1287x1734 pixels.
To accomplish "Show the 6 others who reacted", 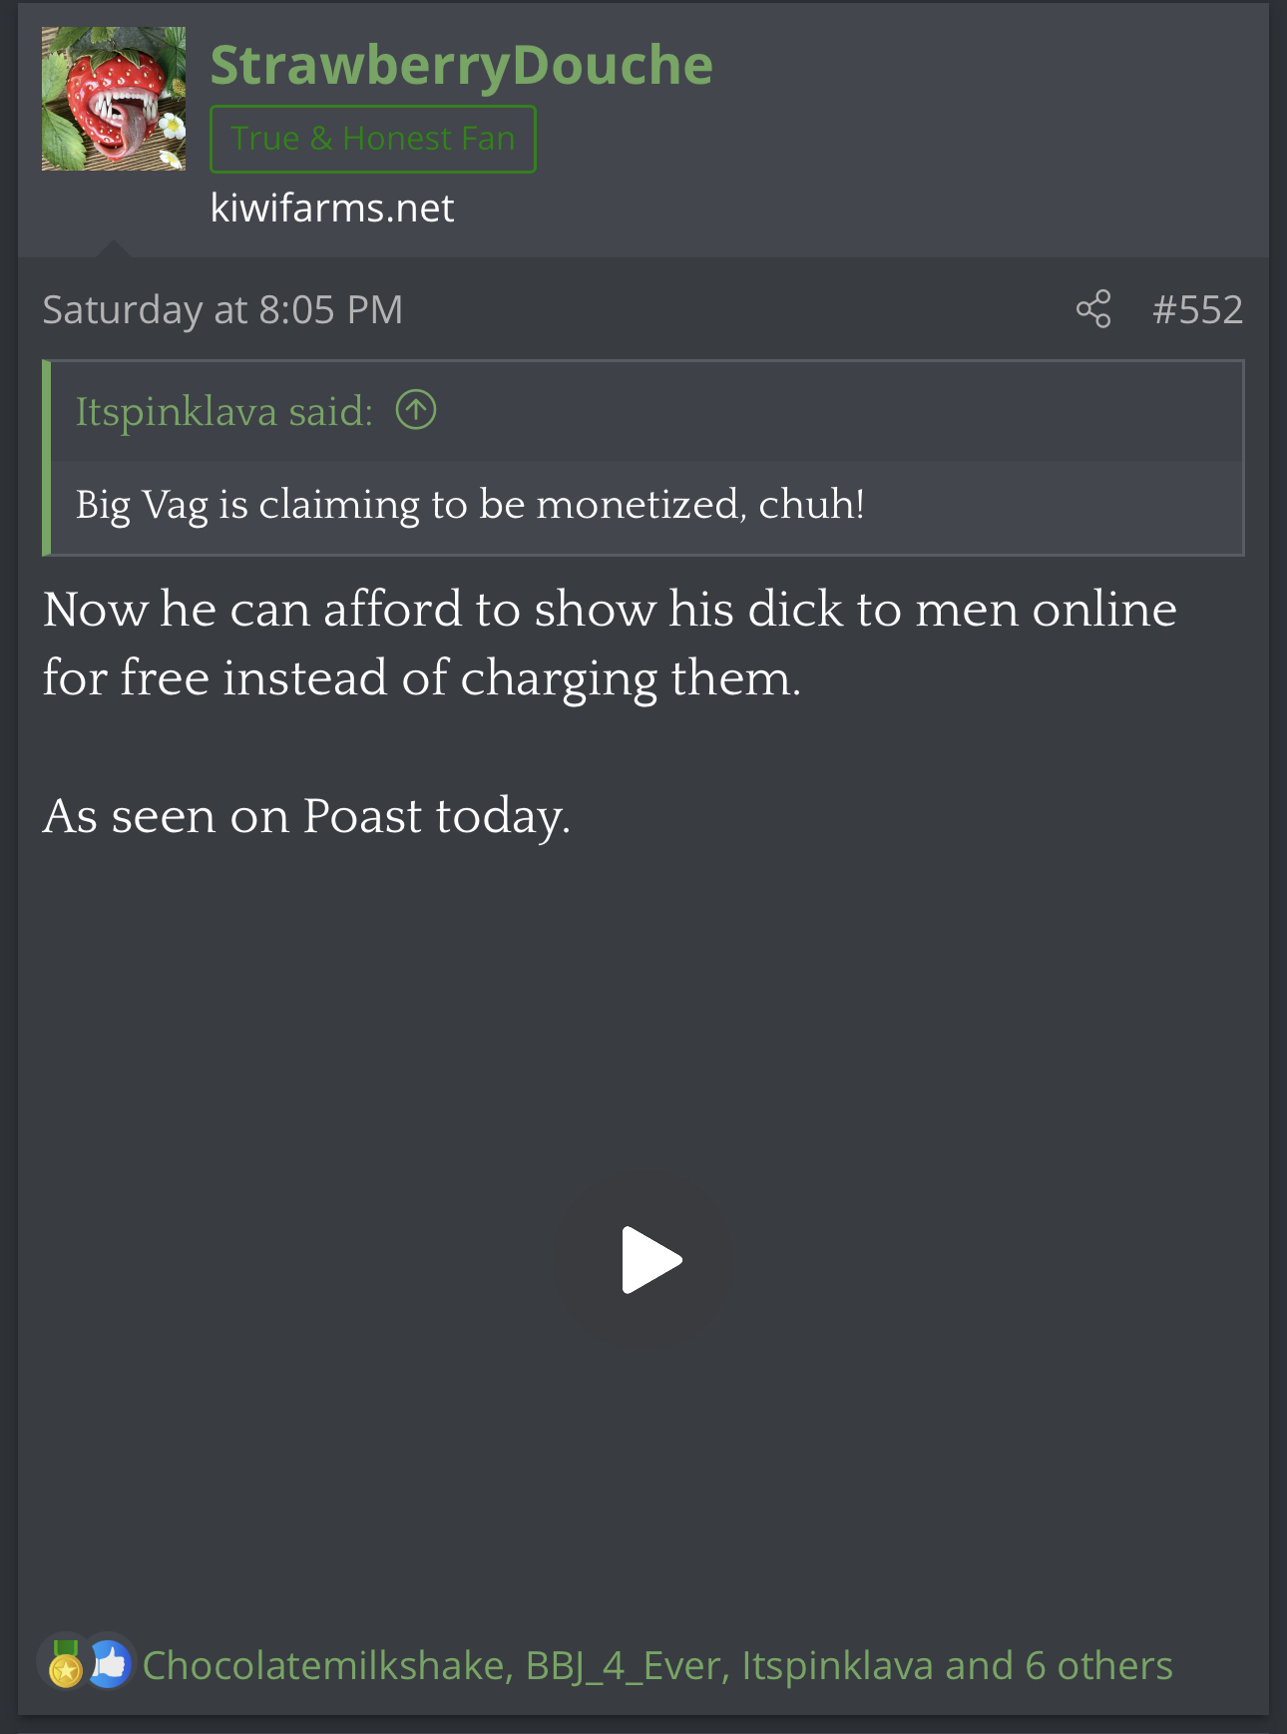I will [x=1061, y=1665].
